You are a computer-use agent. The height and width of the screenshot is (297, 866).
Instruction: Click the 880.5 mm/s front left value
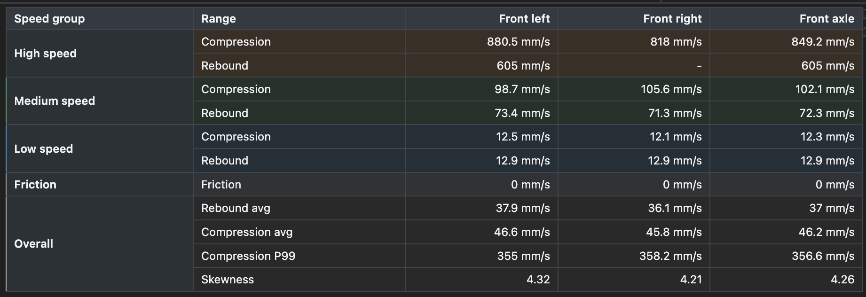[518, 42]
